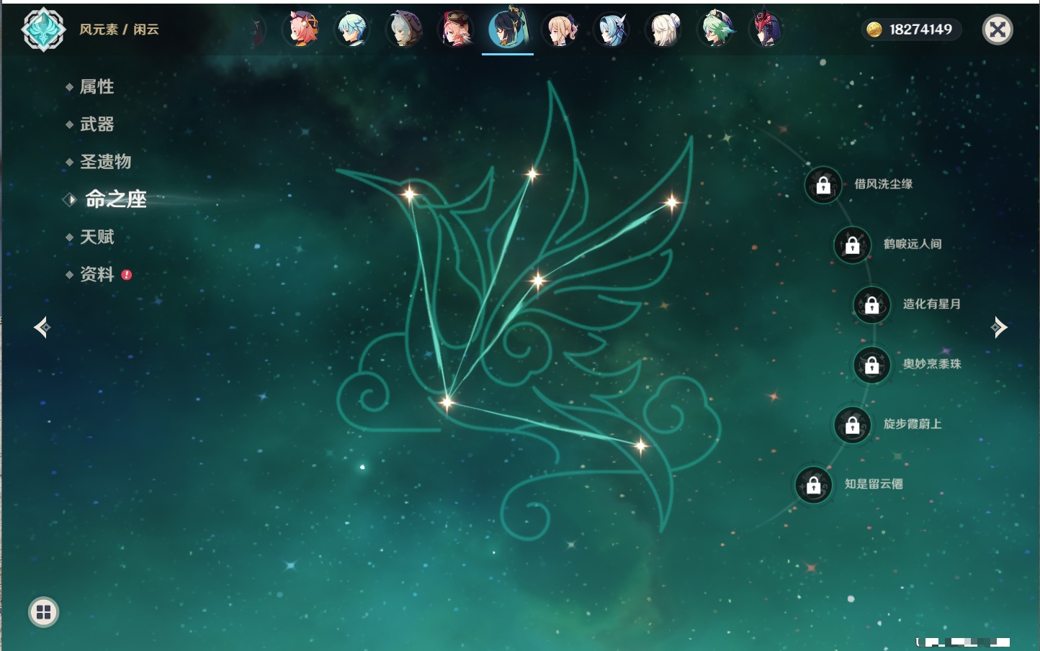The height and width of the screenshot is (651, 1040).
Task: Select the purple-haired avatar with red mask
Action: pyautogui.click(x=767, y=29)
